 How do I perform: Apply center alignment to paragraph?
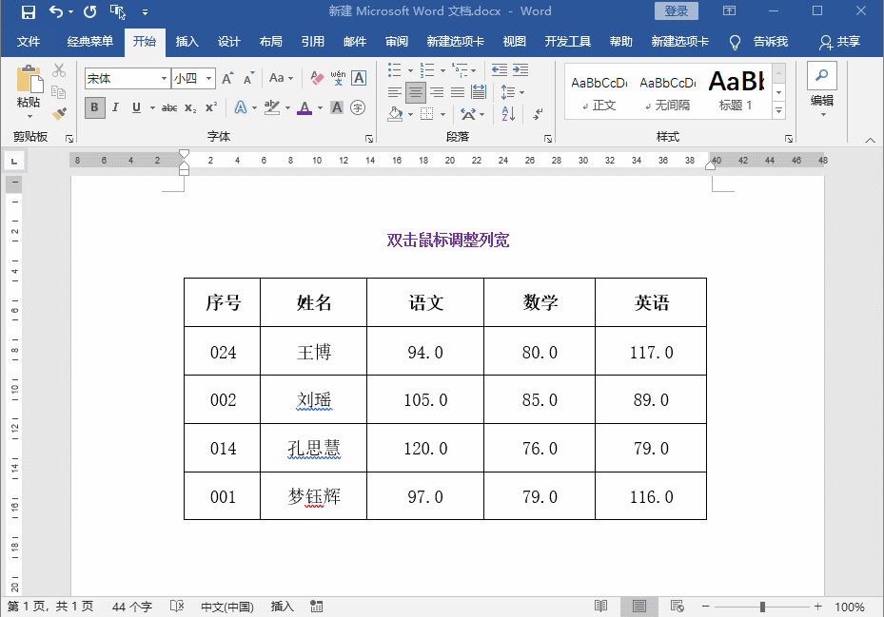tap(416, 93)
